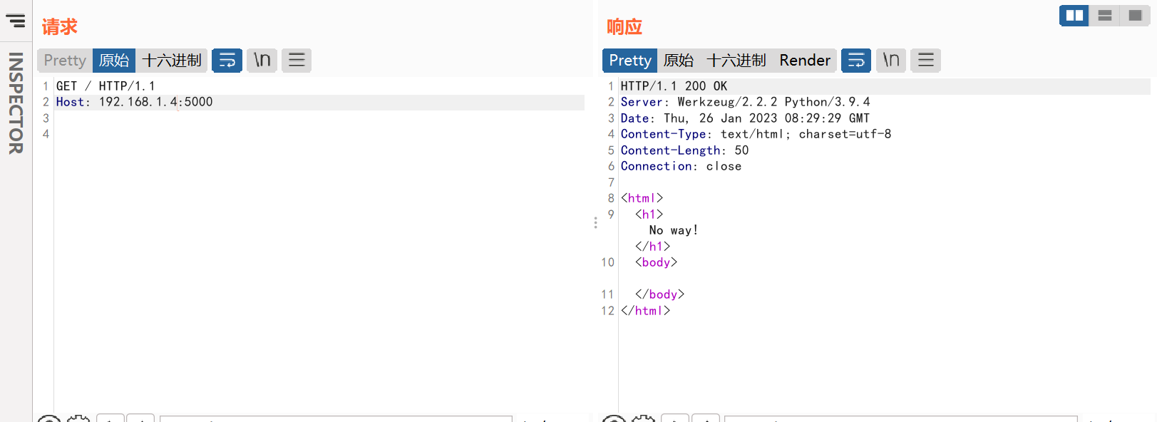Open the response 十六进制 tab
The width and height of the screenshot is (1157, 422).
(736, 61)
